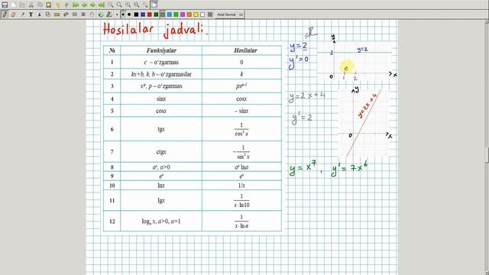This screenshot has height=275, width=489.
Task: Choose the fine pen thickness dot
Action: click(x=117, y=15)
